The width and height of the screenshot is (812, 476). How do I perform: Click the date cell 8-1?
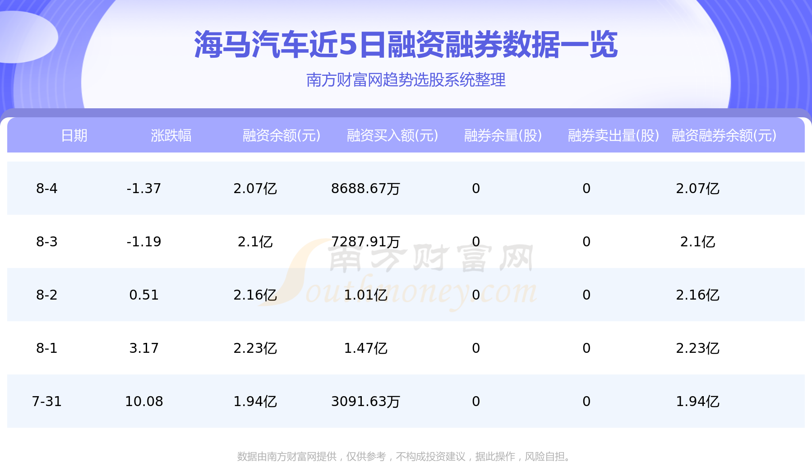[x=47, y=348]
